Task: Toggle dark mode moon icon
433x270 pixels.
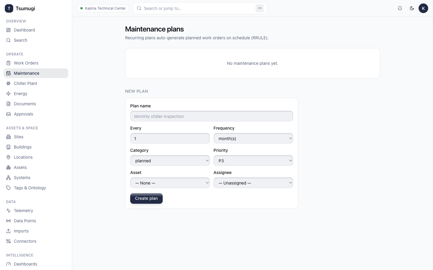Action: point(412,8)
